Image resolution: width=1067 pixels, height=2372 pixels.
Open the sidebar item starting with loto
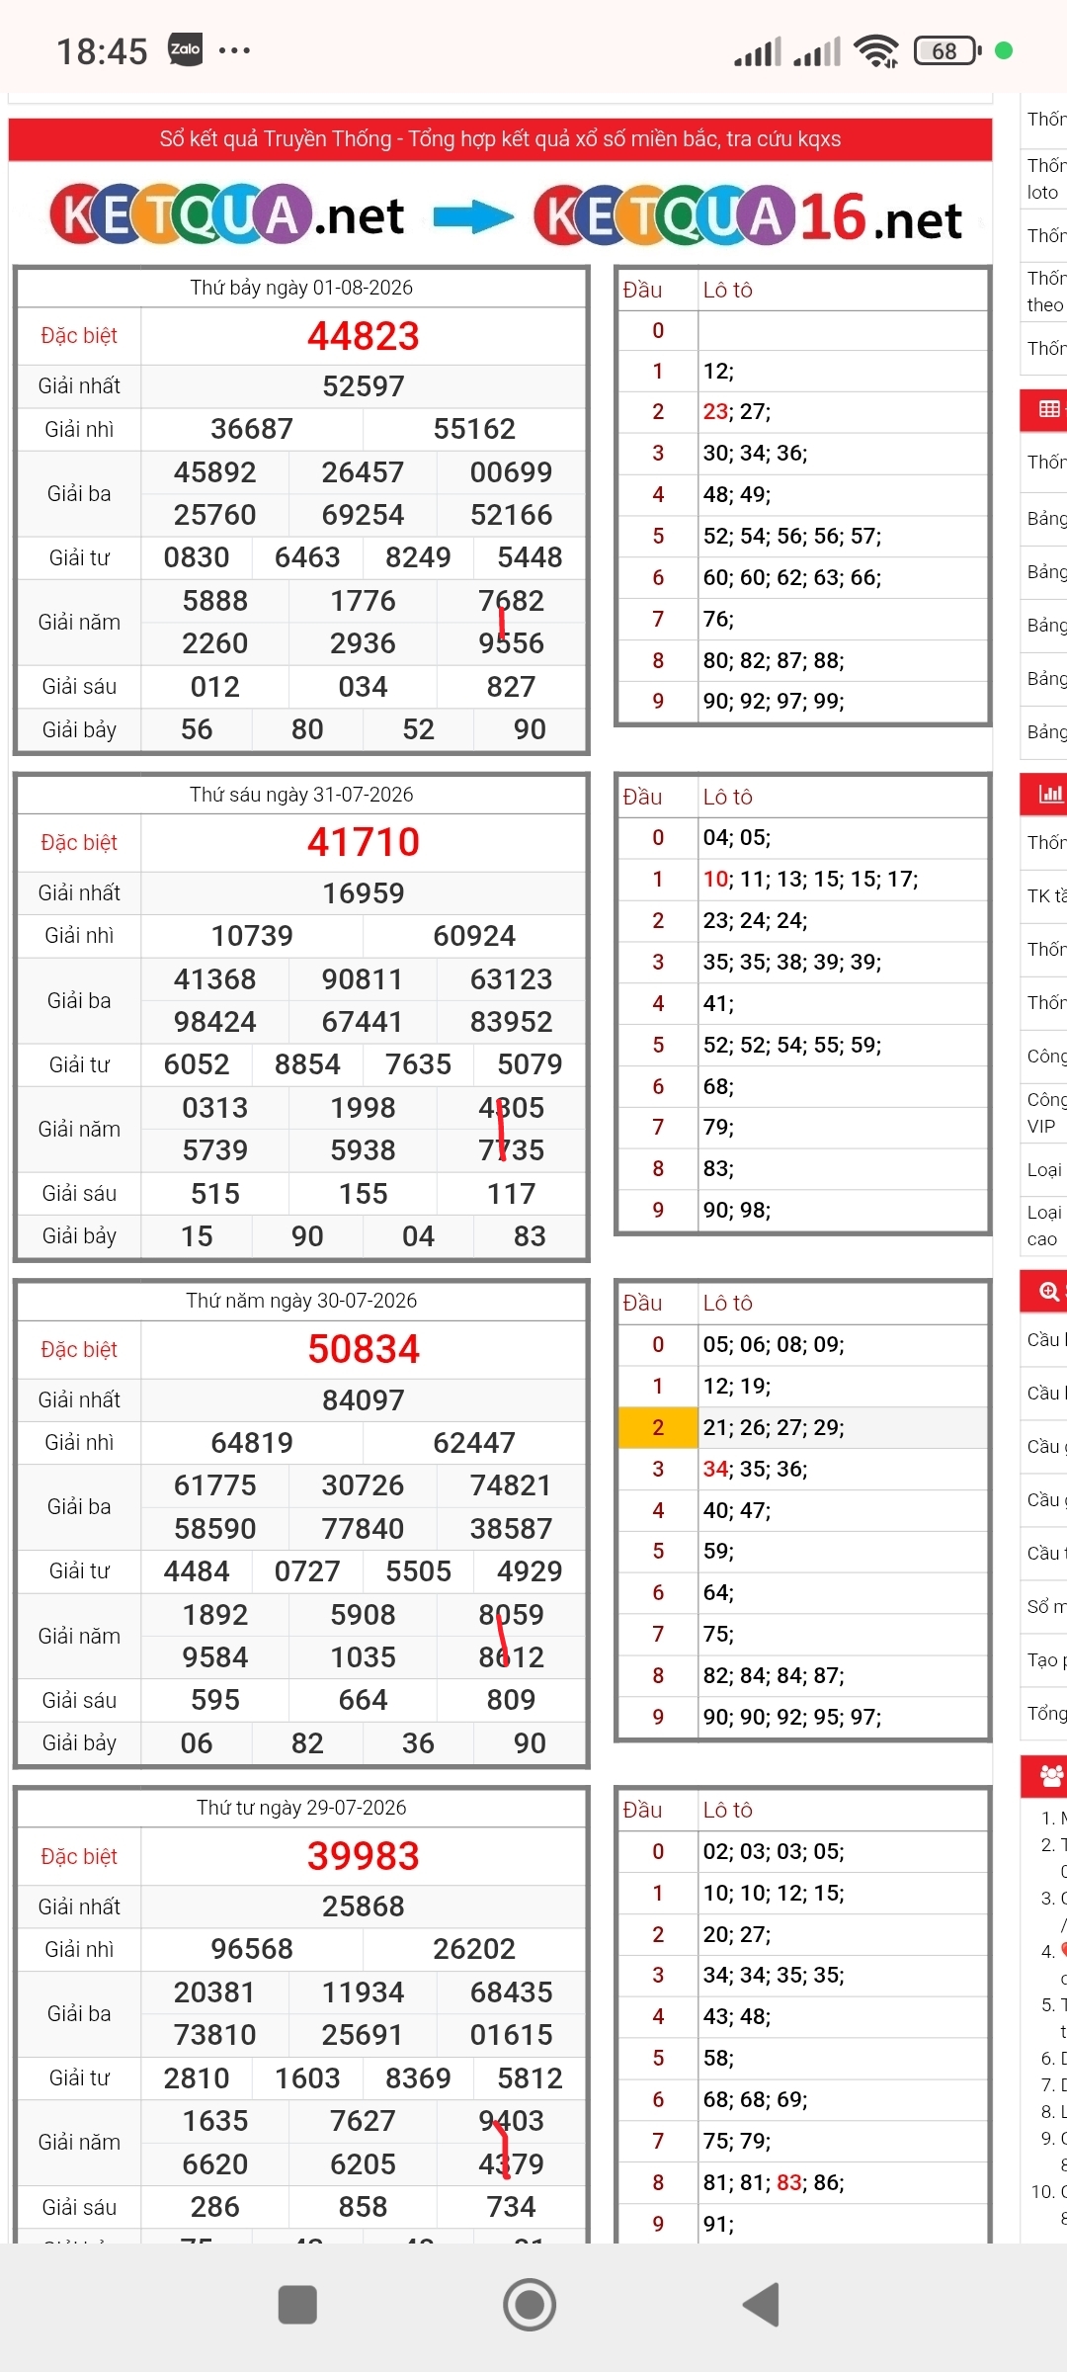pyautogui.click(x=1045, y=178)
